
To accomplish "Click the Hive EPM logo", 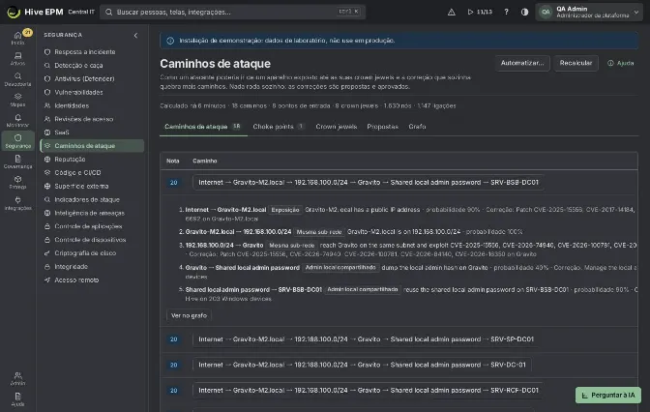I will [x=35, y=12].
